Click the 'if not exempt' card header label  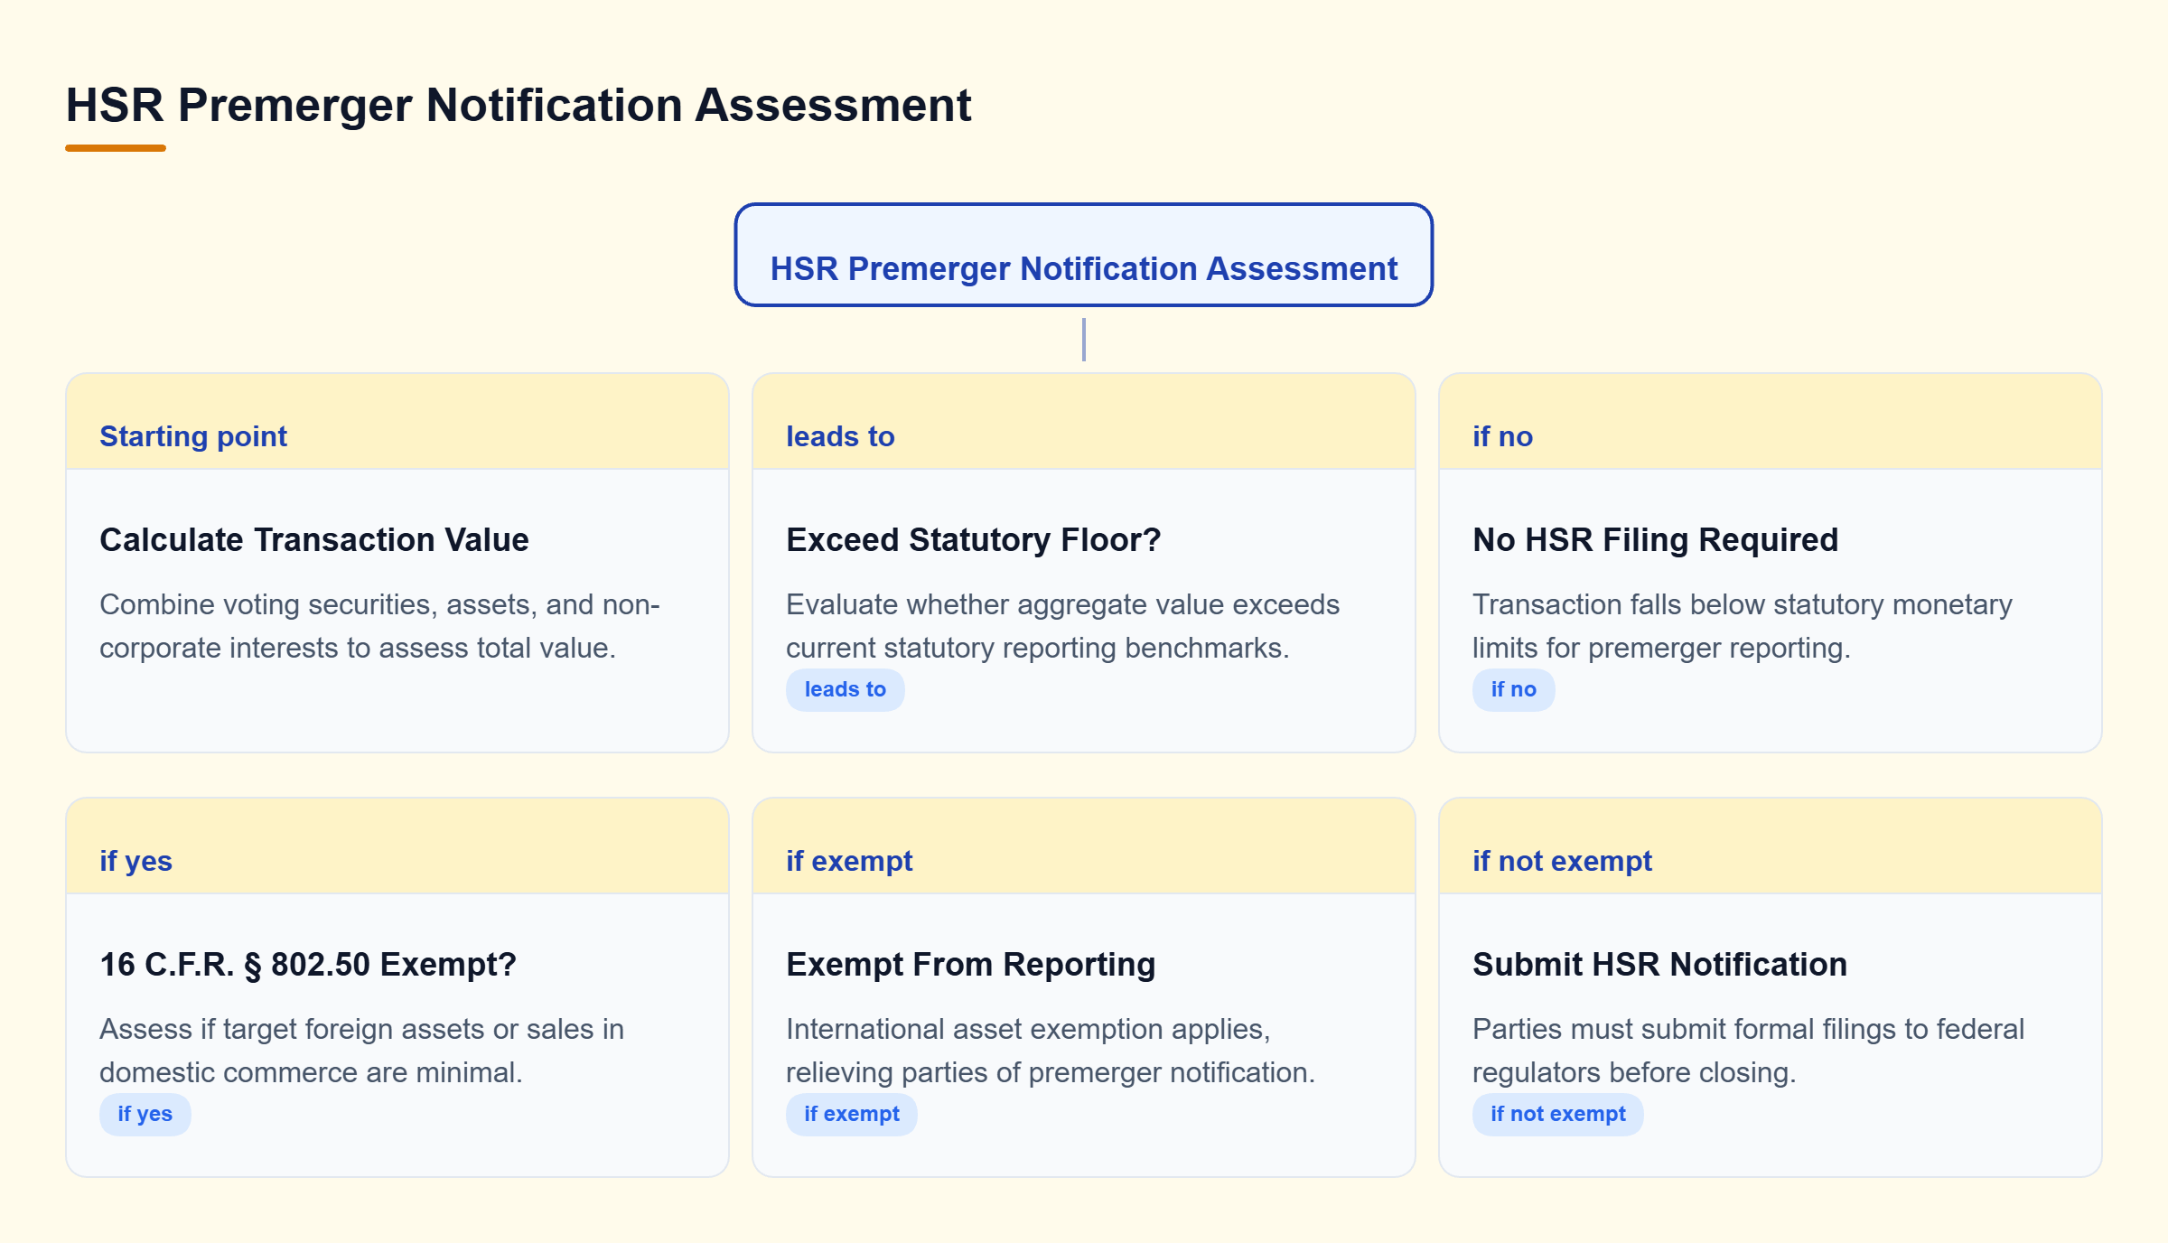pyautogui.click(x=1562, y=861)
